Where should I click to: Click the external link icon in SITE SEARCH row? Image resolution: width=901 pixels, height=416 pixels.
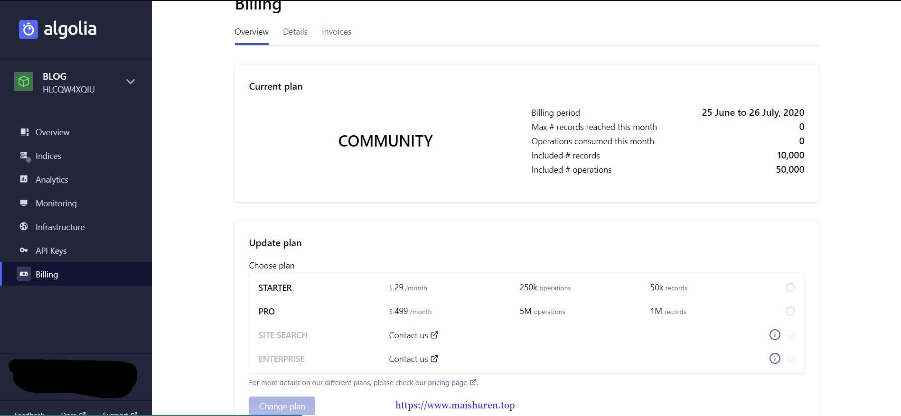coord(434,335)
